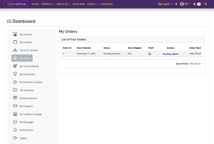The width and height of the screenshot is (214, 144).
Task: Expand the Platform dropdown menu
Action: (x=48, y=4)
